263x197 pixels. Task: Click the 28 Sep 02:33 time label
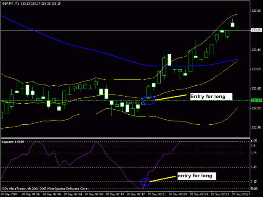(x=220, y=194)
